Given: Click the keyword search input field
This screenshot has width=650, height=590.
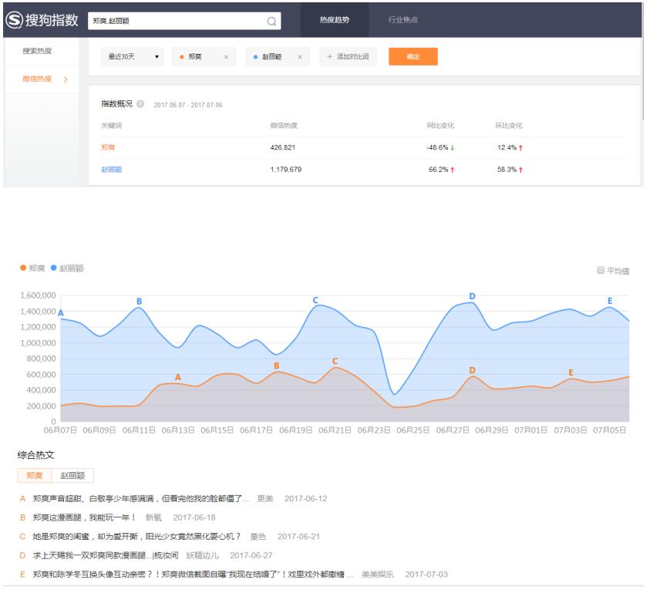Looking at the screenshot, I should [x=177, y=21].
